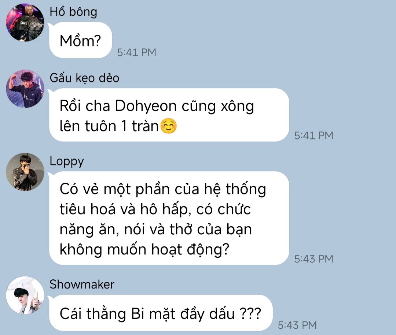396x335 pixels.
Task: Open Loppy's profile avatar
Action: (x=25, y=172)
